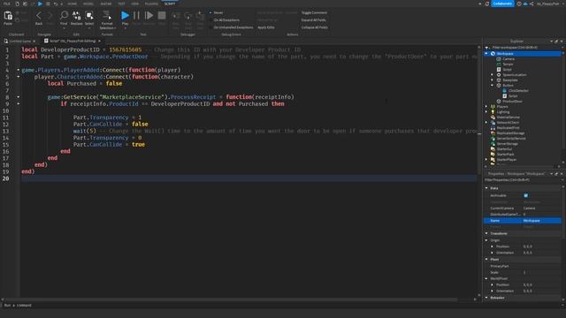Image resolution: width=566 pixels, height=318 pixels.
Task: Select ServerStorage in Explorer
Action: (507, 144)
